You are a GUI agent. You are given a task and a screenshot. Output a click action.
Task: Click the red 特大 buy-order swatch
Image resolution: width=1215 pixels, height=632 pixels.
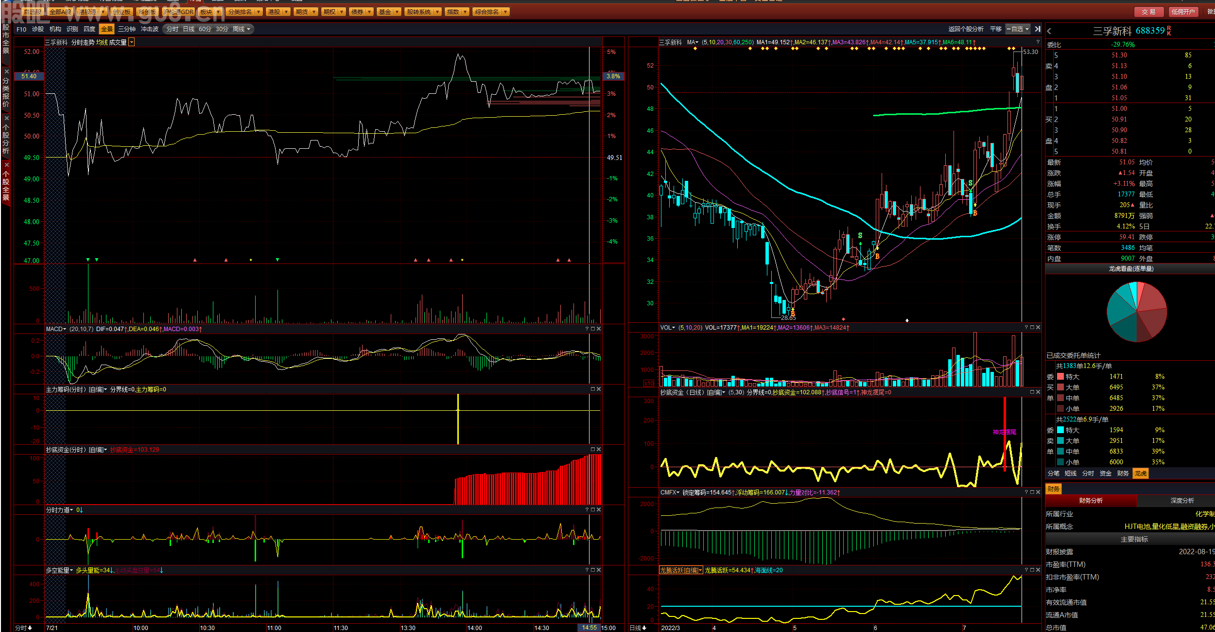pos(1060,376)
